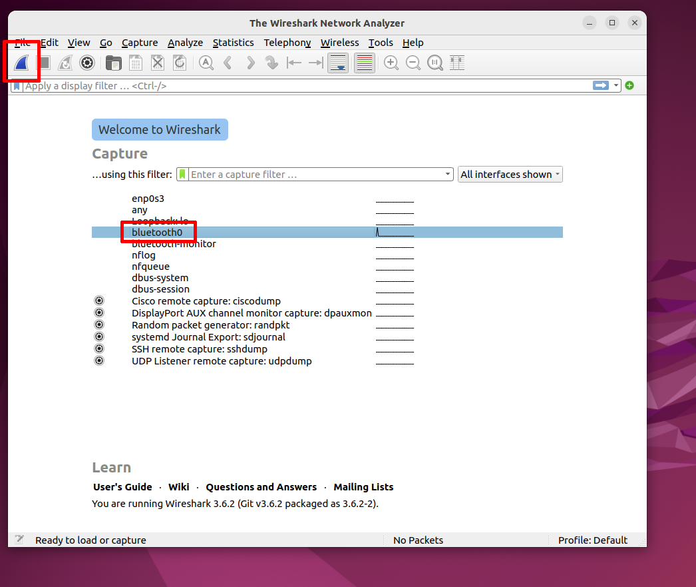
Task: Click the Find Packet magnifier icon
Action: (206, 63)
